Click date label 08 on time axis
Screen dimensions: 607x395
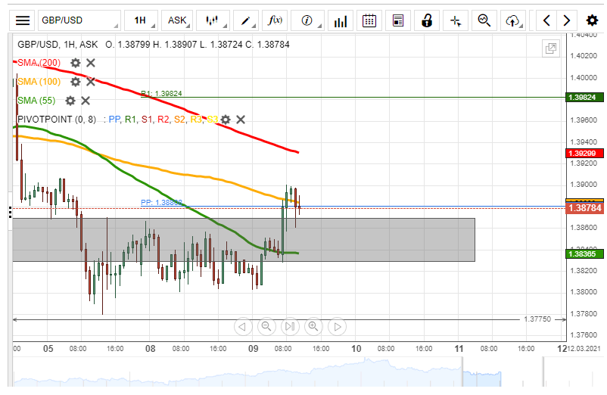(x=150, y=349)
